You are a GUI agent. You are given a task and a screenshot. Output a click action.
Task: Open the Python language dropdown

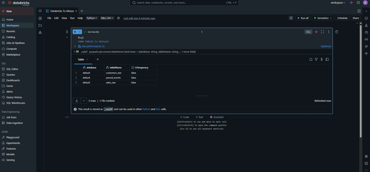point(92,18)
